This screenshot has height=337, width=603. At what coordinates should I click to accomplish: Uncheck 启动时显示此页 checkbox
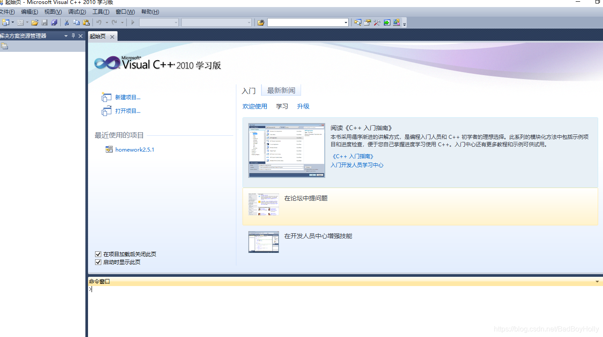click(x=98, y=262)
